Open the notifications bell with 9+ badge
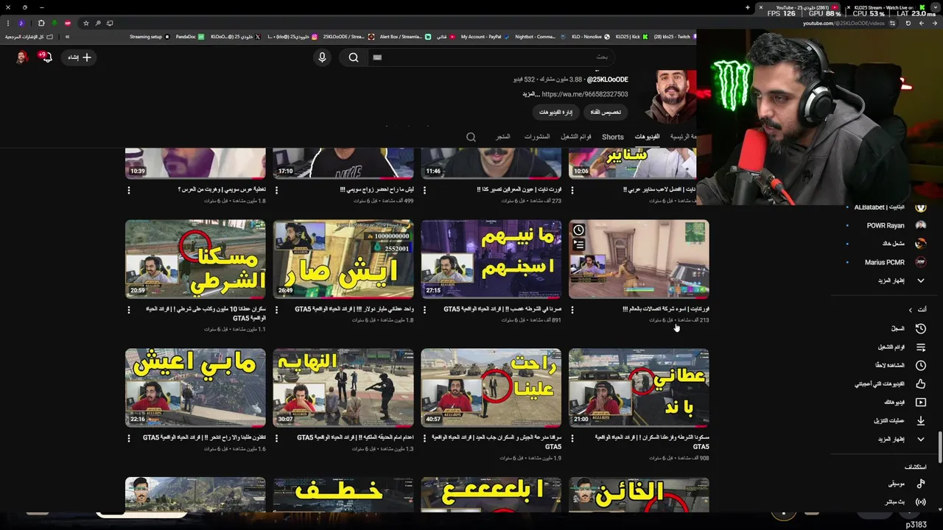The width and height of the screenshot is (943, 530). tap(46, 57)
